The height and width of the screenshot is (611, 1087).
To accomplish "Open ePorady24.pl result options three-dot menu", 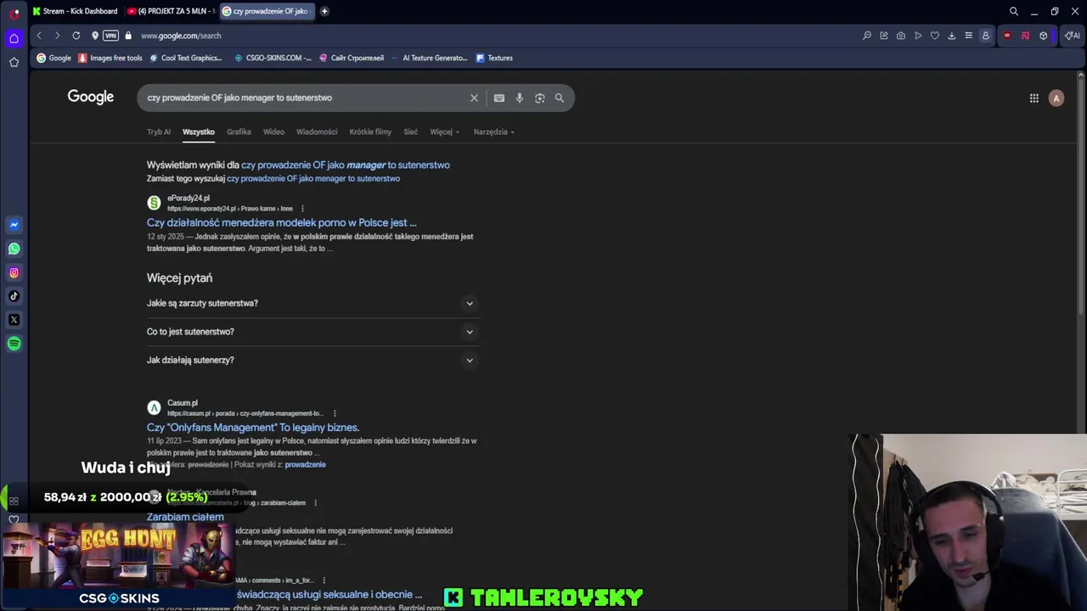I will click(302, 209).
